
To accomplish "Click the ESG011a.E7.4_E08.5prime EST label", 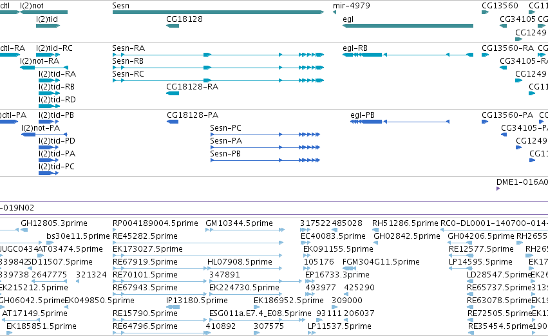I will (x=260, y=313).
